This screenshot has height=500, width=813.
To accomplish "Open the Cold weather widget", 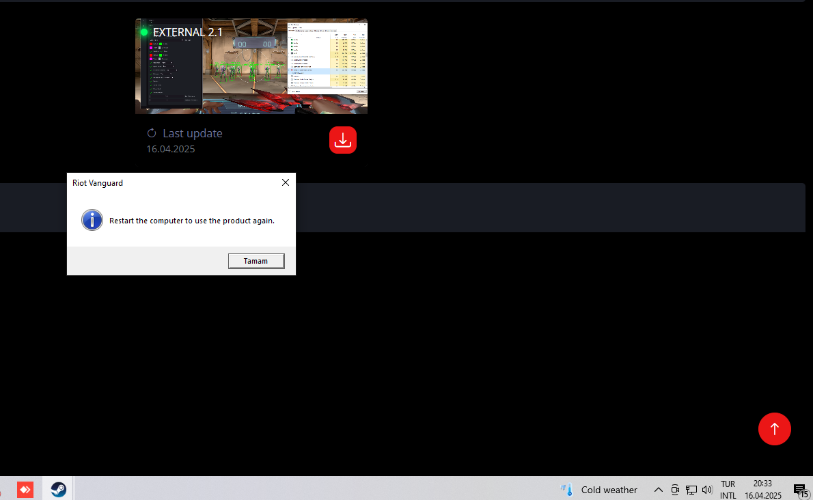I will [x=599, y=490].
